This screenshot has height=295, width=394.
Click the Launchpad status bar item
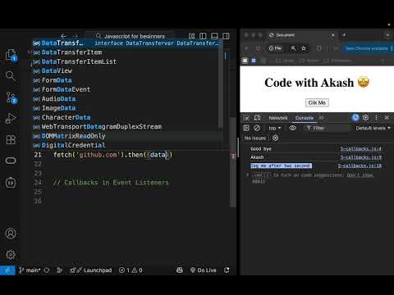(x=91, y=270)
